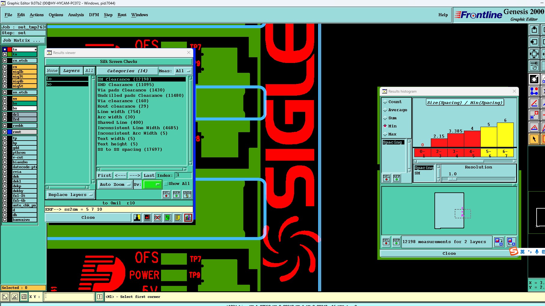Click the yellow report notes icon in Results viewer
This screenshot has height=306, width=545.
178,218
